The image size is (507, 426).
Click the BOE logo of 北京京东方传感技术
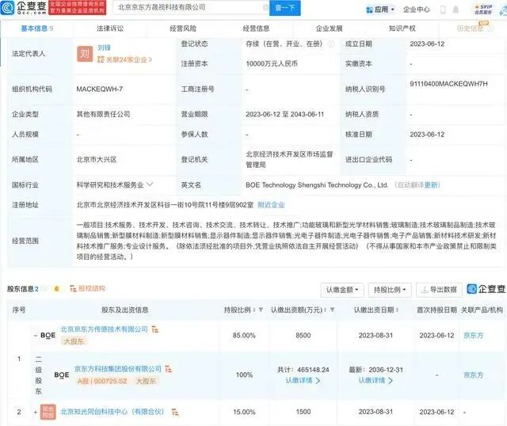coord(48,335)
